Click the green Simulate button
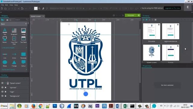 [x=131, y=15]
